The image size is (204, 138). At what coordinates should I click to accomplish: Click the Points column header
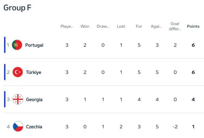pos(193,26)
